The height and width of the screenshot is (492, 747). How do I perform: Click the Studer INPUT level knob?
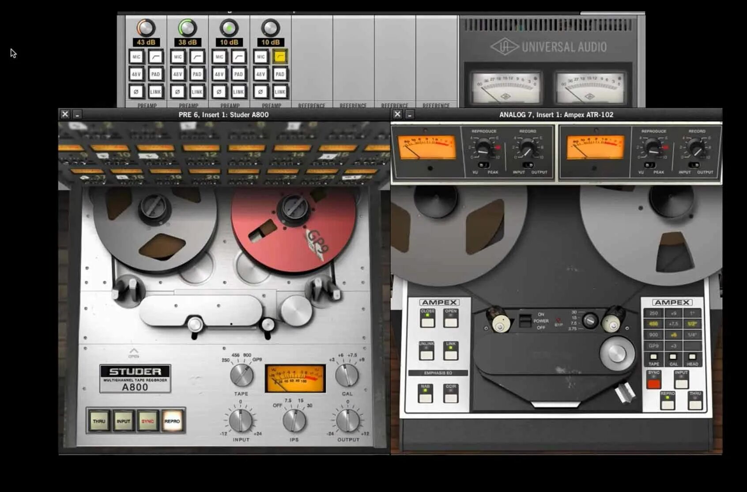coord(241,420)
